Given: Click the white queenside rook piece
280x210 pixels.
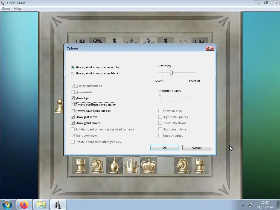Looking at the screenshot, I should coord(80,166).
